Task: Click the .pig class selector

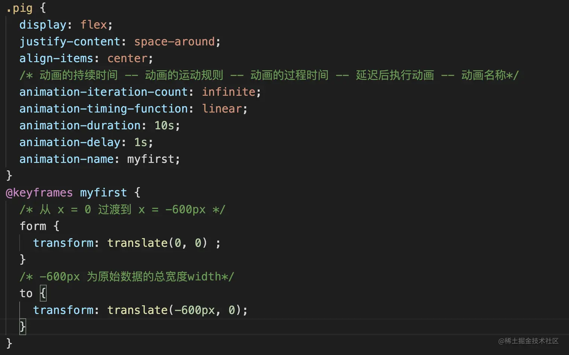Action: (20, 8)
